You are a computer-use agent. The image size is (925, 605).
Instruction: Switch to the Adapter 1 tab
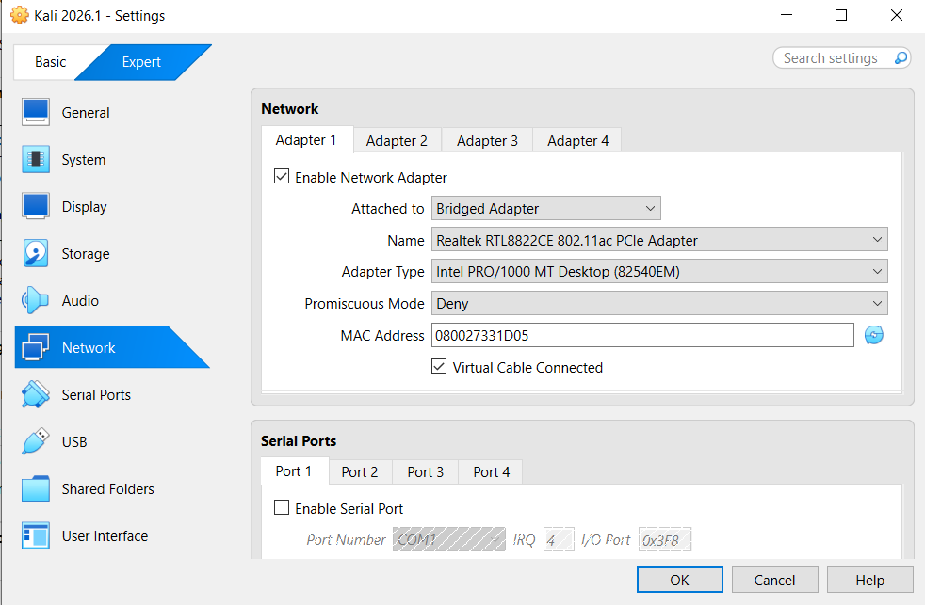[x=307, y=140]
